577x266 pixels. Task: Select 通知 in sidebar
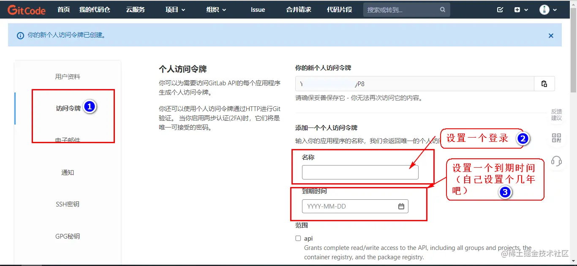click(x=68, y=172)
